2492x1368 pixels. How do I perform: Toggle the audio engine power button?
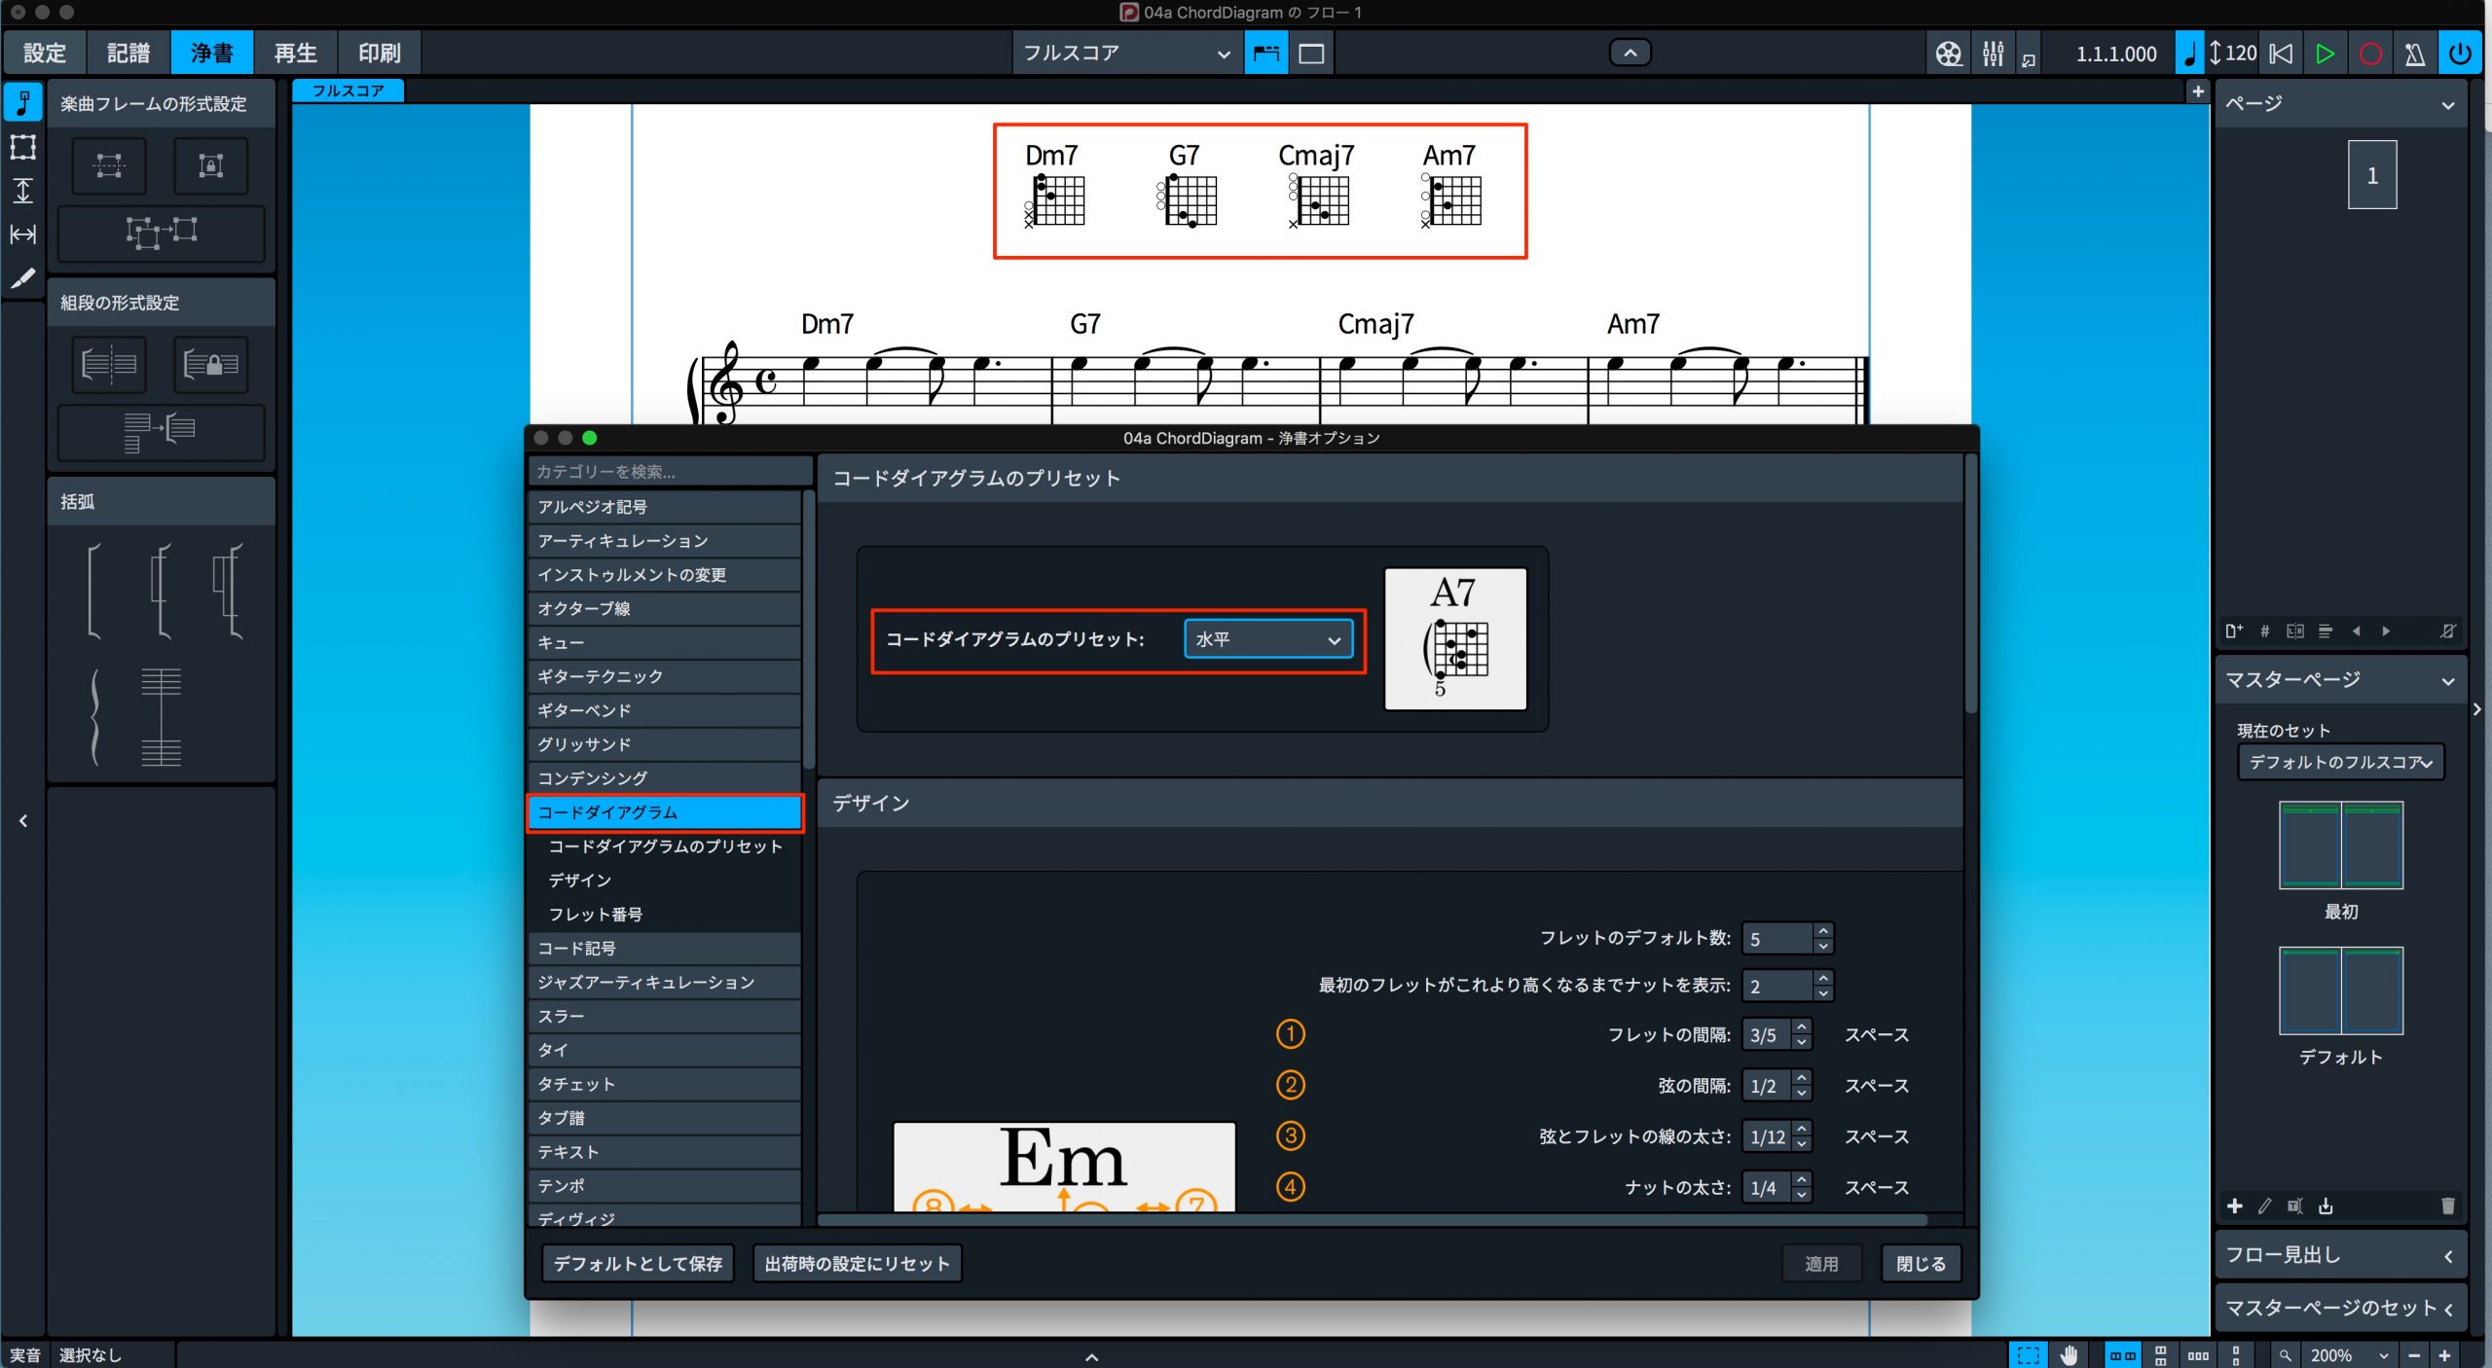coord(2460,54)
